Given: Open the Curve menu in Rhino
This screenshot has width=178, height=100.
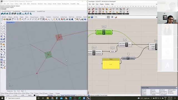Looking at the screenshot, I should tap(12, 4).
